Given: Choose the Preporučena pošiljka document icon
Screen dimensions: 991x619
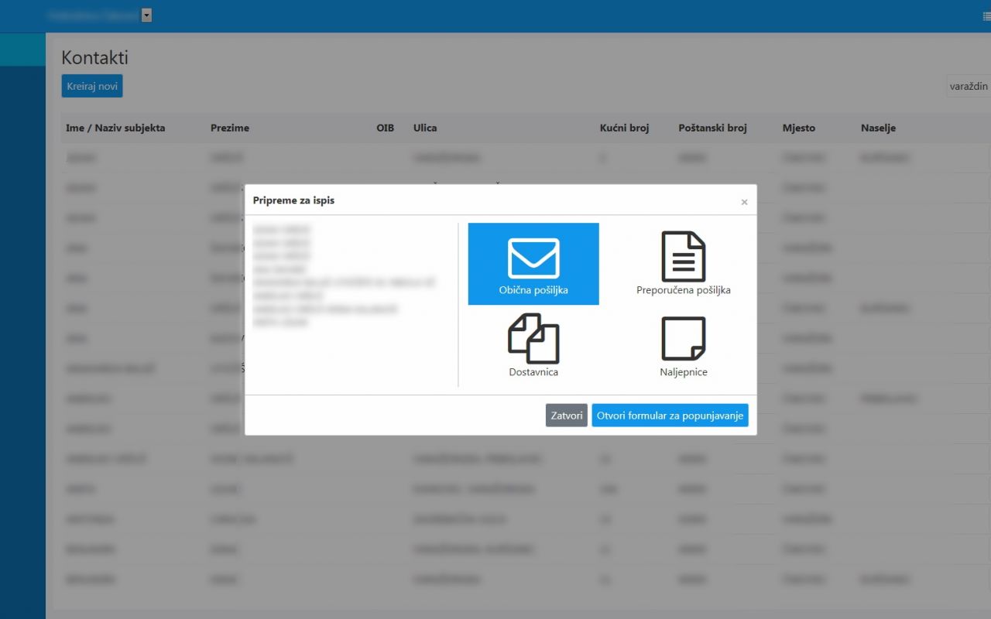Looking at the screenshot, I should click(x=683, y=257).
